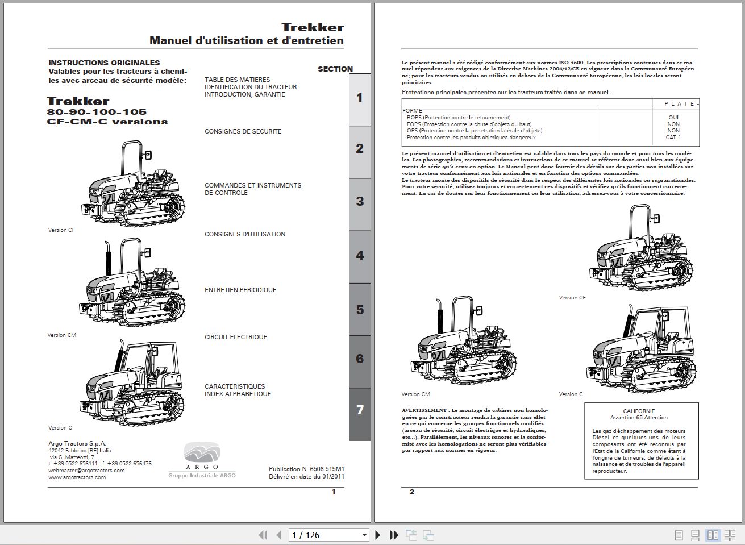Click the CONSIGNES DE SECURITE entry
This screenshot has width=745, height=545.
point(243,131)
